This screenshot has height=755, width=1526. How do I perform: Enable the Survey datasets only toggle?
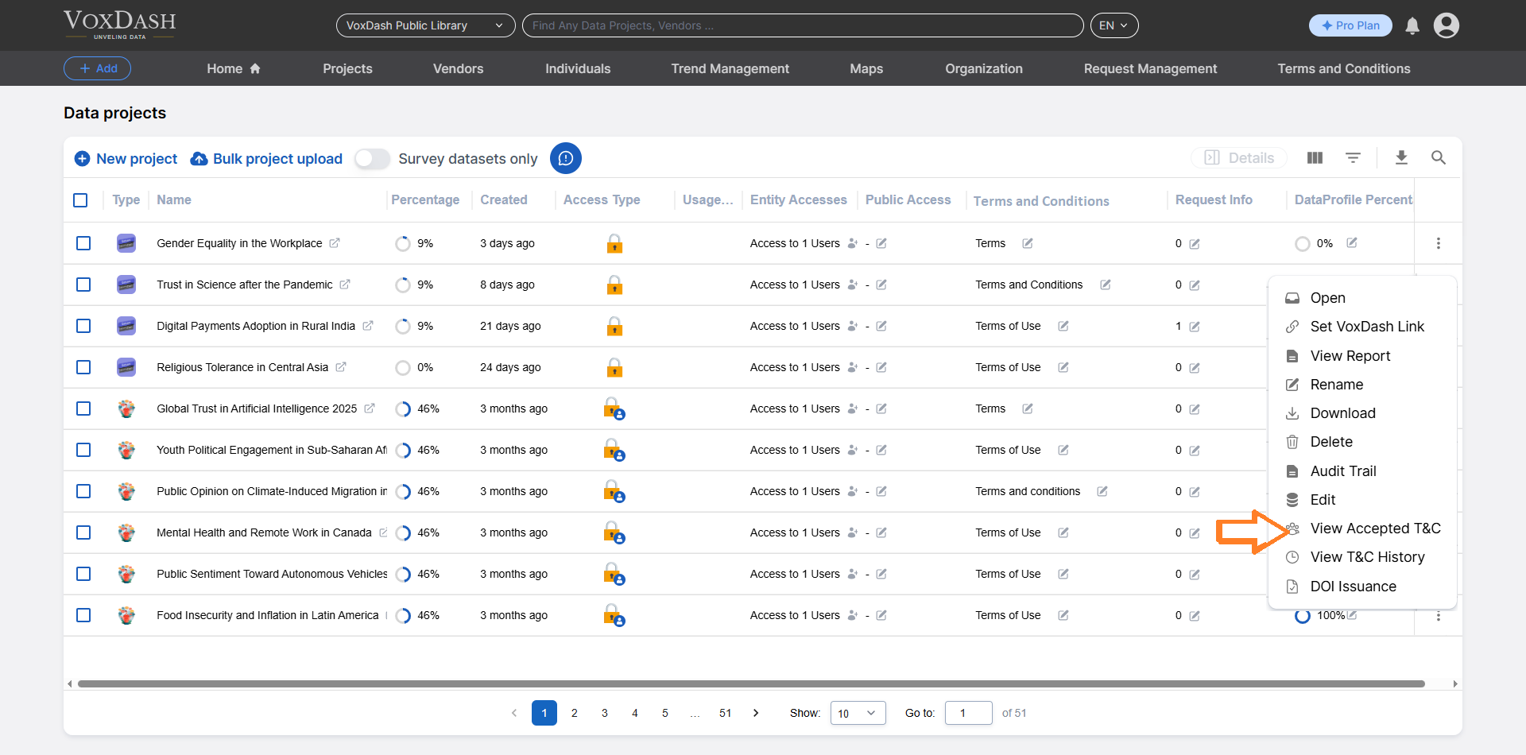[x=371, y=159]
